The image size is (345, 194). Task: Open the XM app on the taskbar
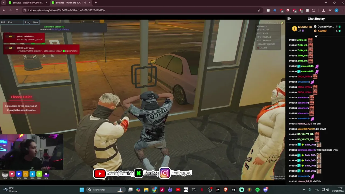click(218, 190)
